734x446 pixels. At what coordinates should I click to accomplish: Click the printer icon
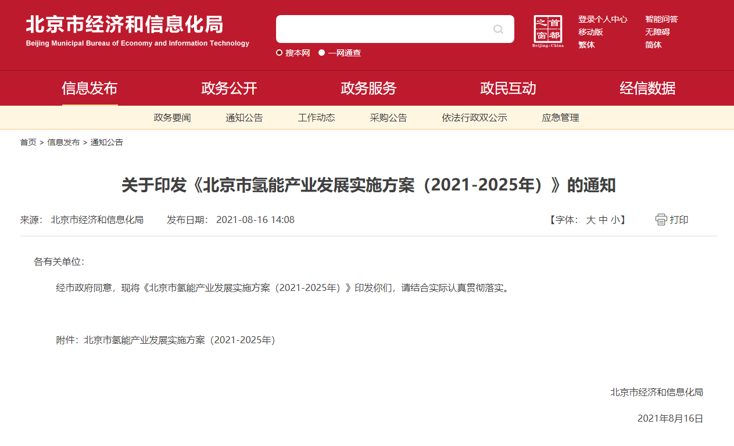(661, 220)
